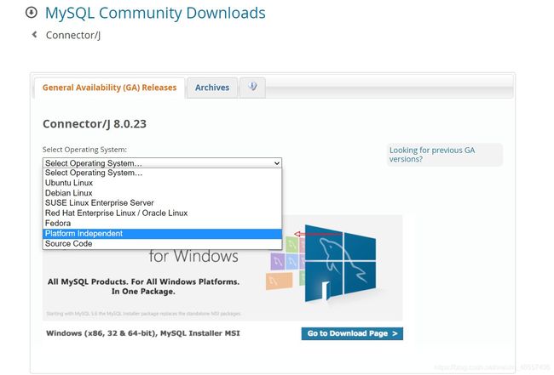Image resolution: width=554 pixels, height=375 pixels.
Task: Choose Ubuntu Linux from the list
Action: 162,183
